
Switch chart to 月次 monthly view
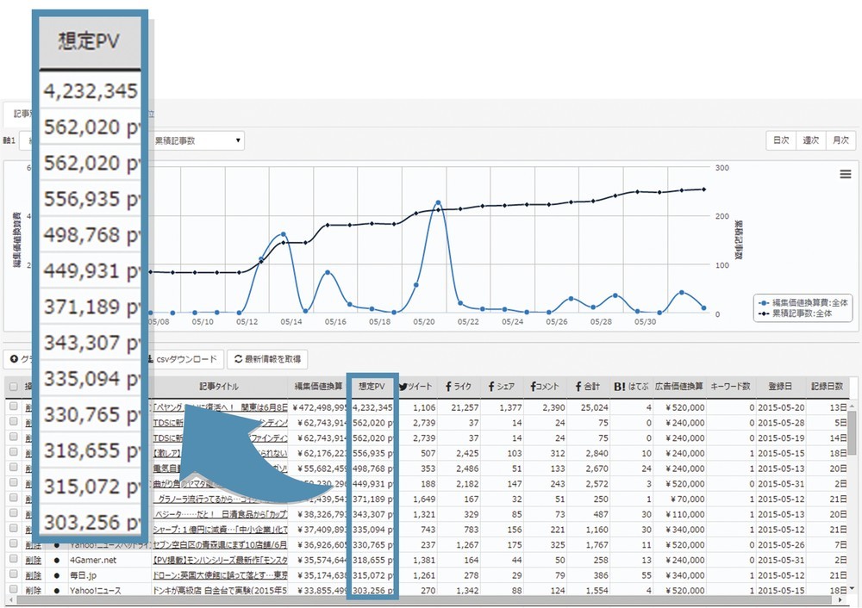tap(840, 140)
